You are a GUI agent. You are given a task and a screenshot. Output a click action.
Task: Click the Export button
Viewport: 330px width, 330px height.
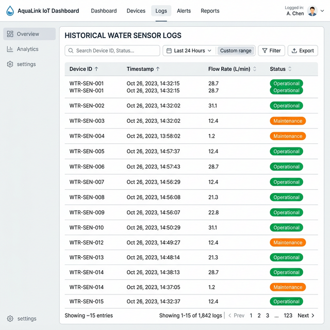tap(303, 51)
